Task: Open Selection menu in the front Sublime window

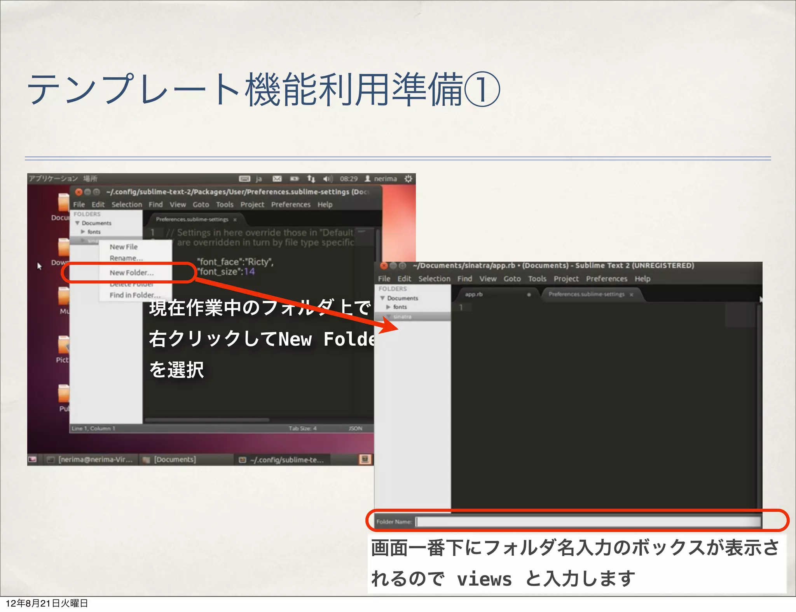Action: click(434, 278)
